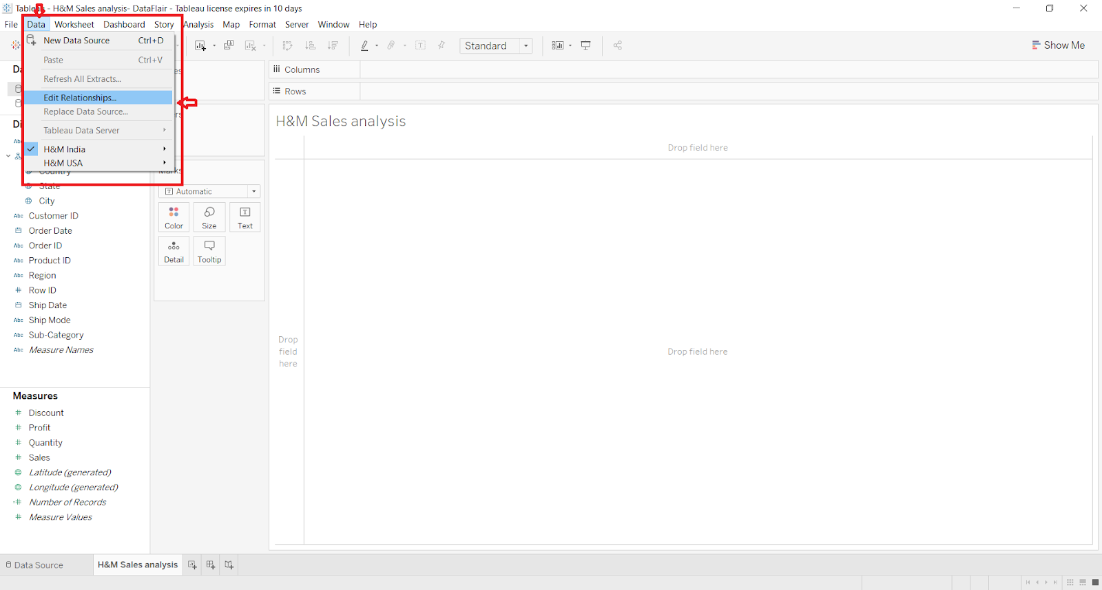Image resolution: width=1102 pixels, height=590 pixels.
Task: Open the Analysis menu
Action: tap(198, 24)
